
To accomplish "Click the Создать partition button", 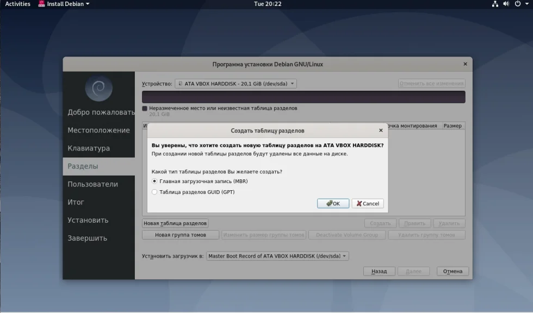I will 380,223.
